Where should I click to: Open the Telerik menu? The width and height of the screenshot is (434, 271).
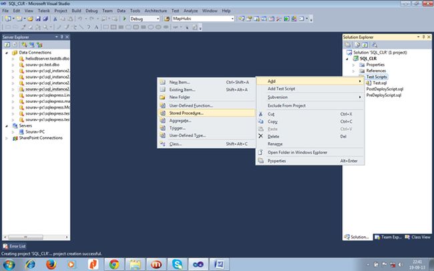(x=43, y=11)
